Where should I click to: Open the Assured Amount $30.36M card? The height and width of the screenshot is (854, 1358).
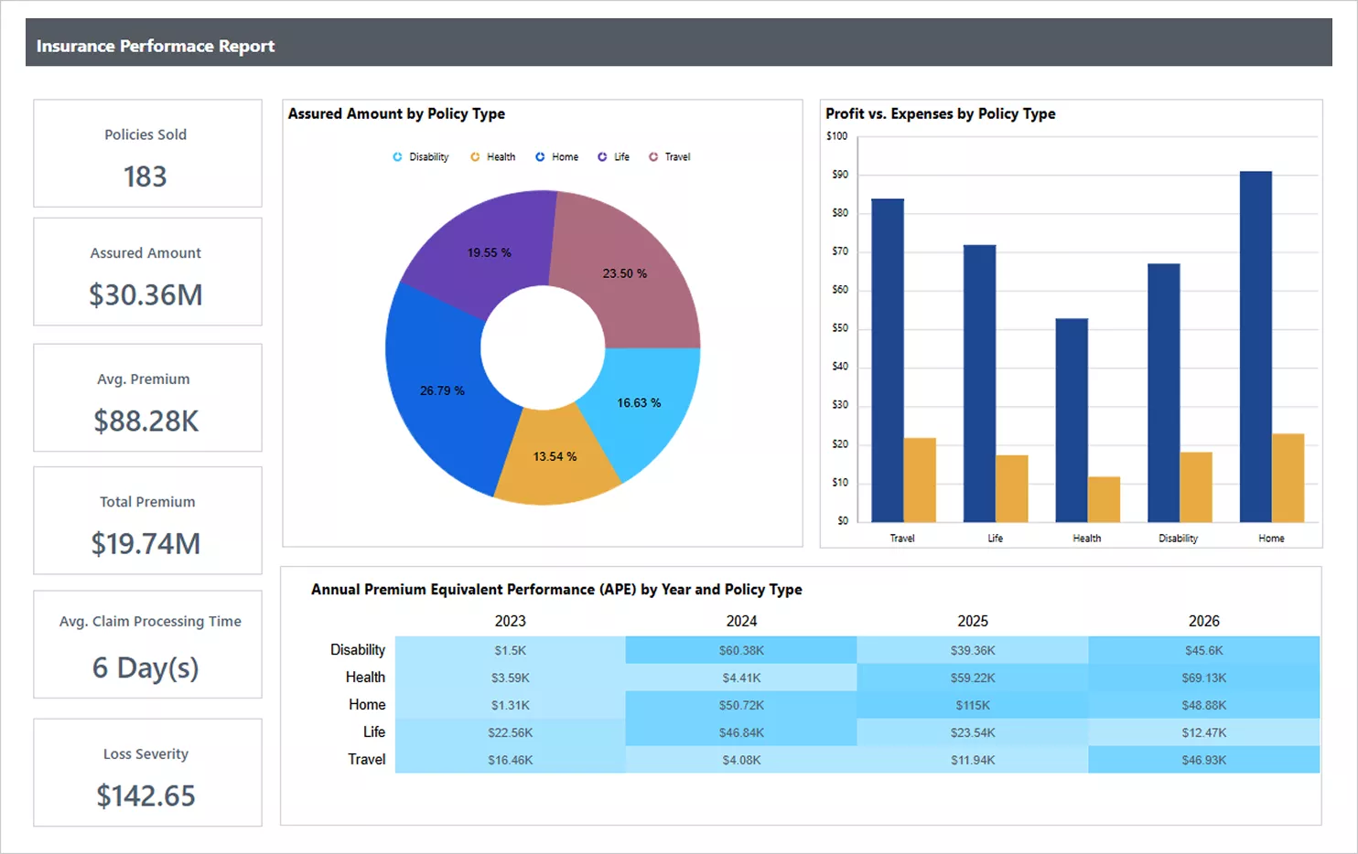point(147,272)
